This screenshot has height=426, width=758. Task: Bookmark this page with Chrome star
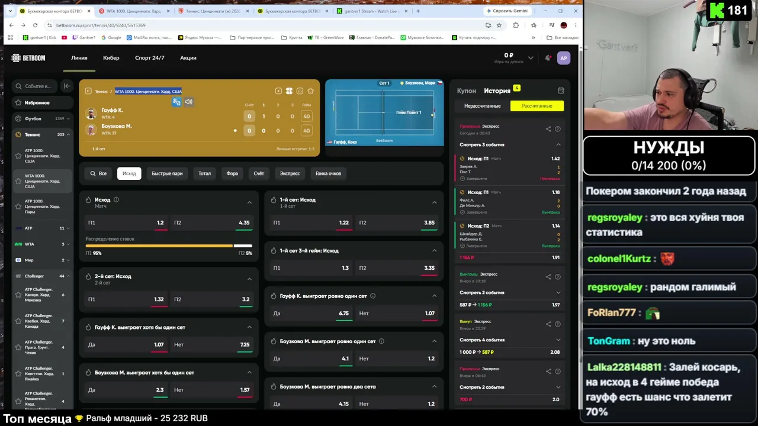499,25
